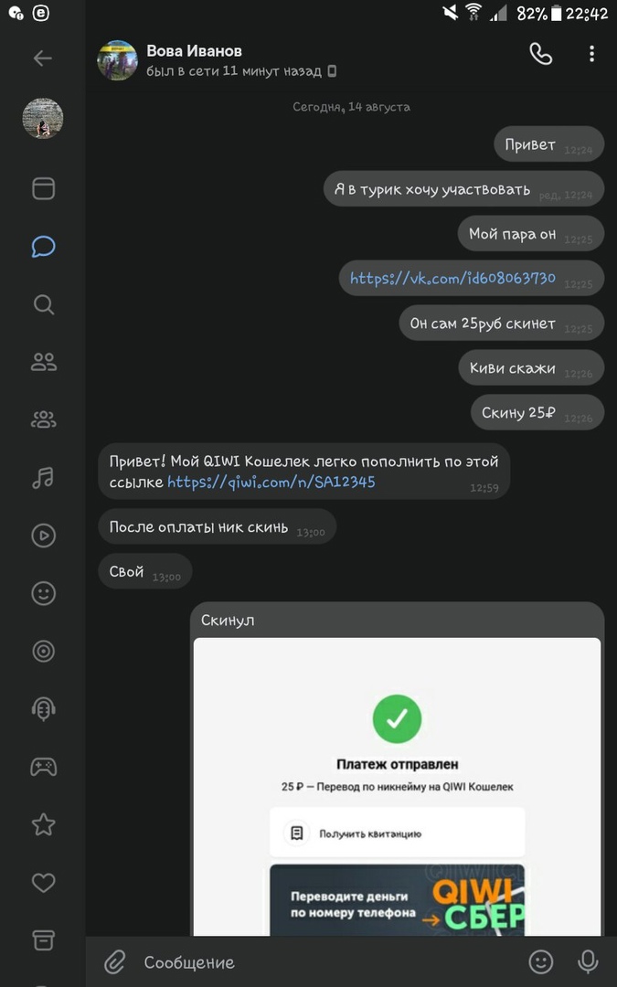Start a voice call with the contact
The height and width of the screenshot is (987, 617).
541,55
